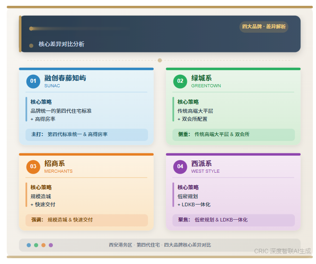Click the 融创春藤知屿 card title

[65, 78]
